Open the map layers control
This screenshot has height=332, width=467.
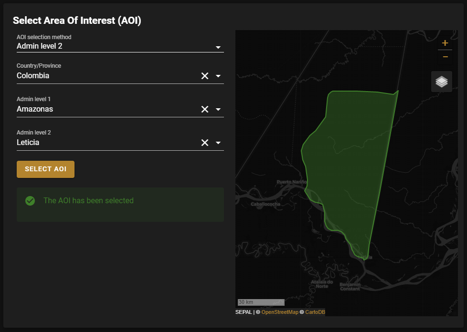click(442, 82)
